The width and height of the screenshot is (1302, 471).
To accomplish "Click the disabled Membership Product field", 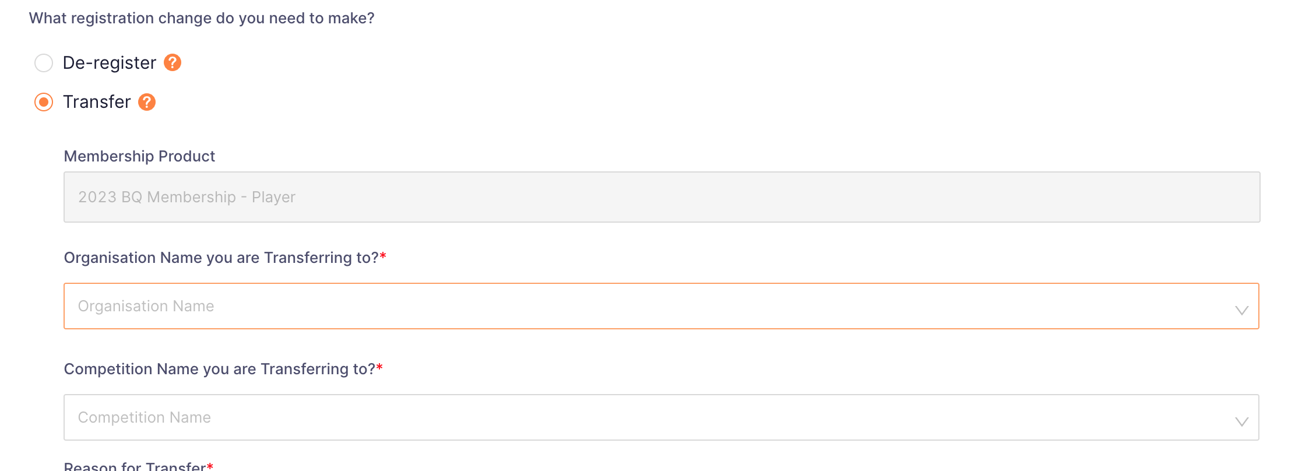I will point(662,197).
